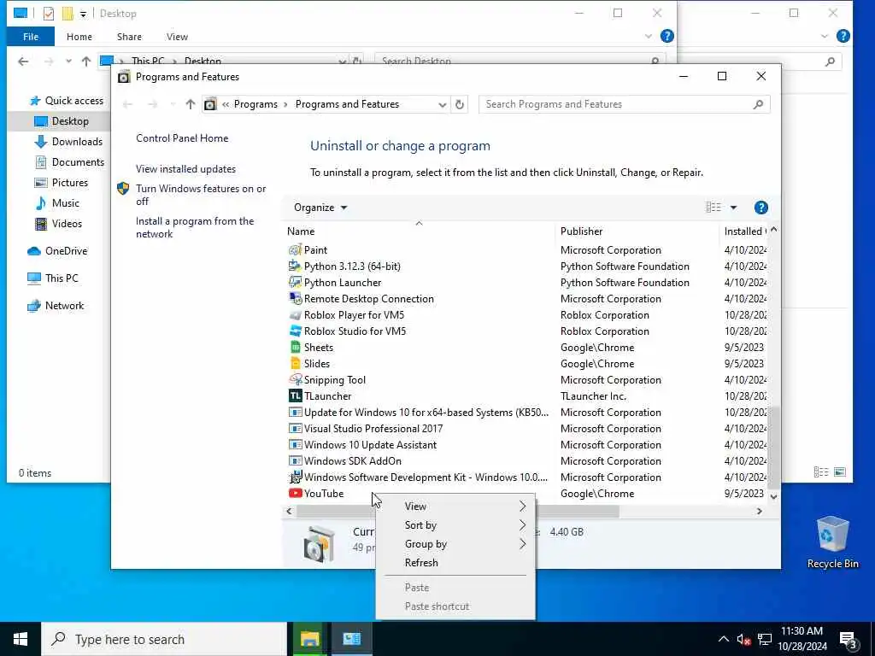Show hidden system tray icons

click(723, 639)
